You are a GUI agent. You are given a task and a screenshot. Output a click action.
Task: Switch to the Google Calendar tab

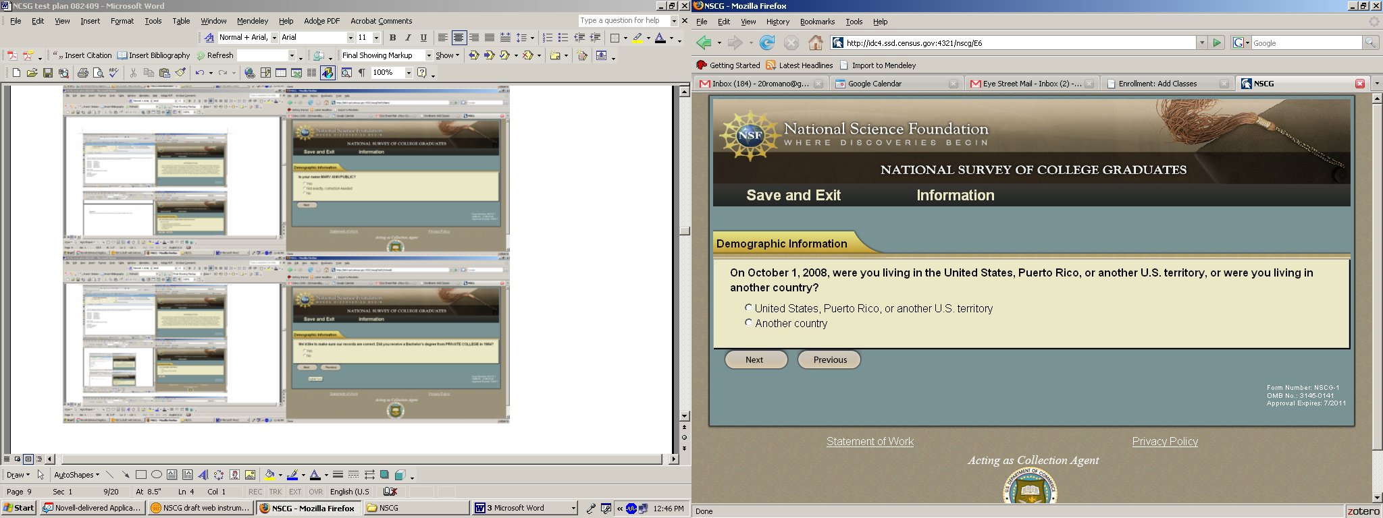pyautogui.click(x=875, y=84)
